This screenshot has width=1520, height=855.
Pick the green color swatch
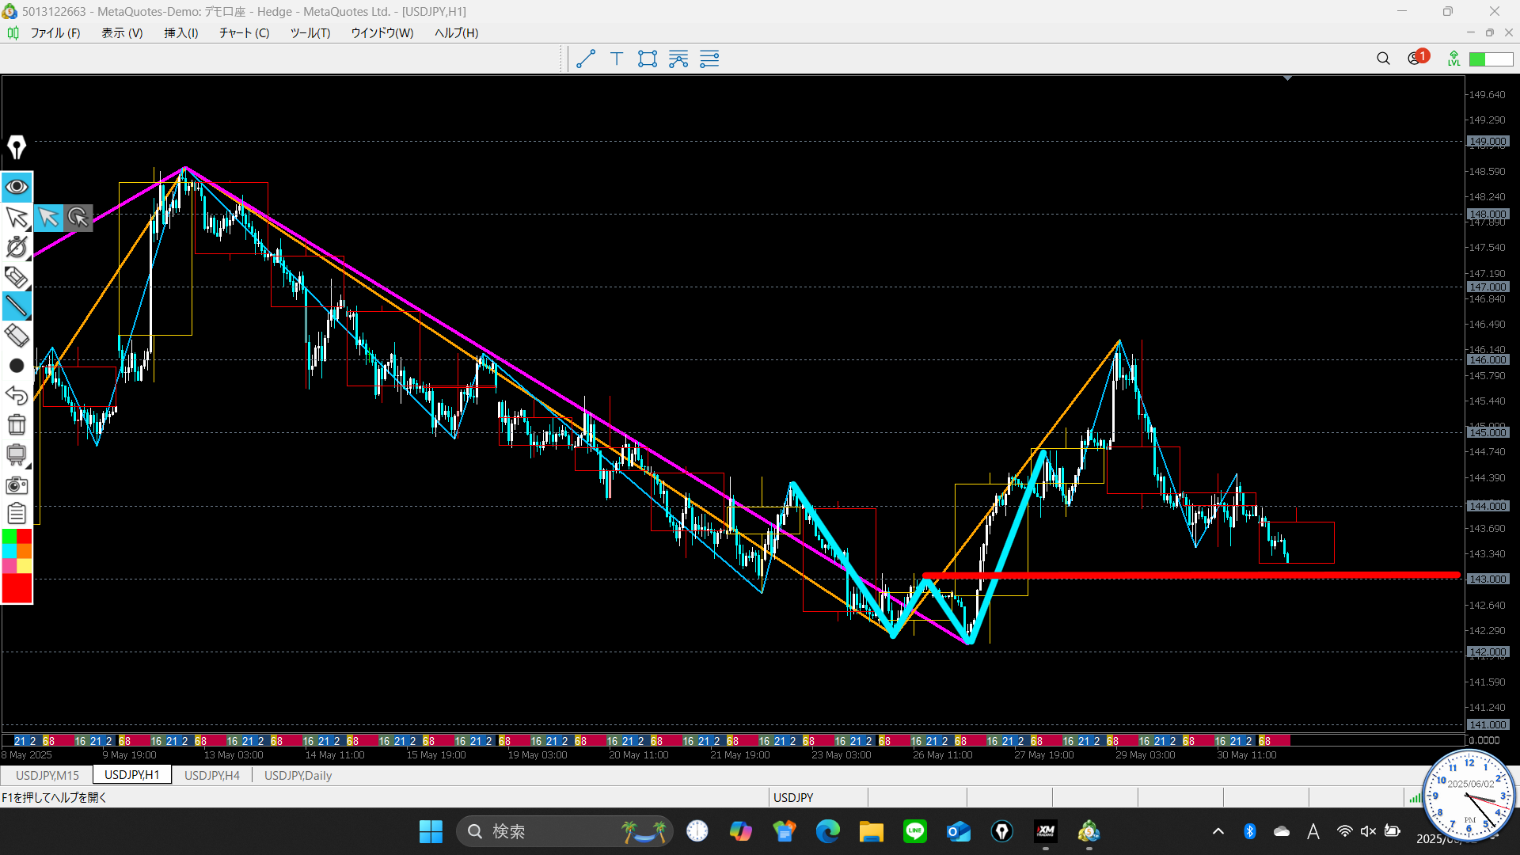[9, 537]
